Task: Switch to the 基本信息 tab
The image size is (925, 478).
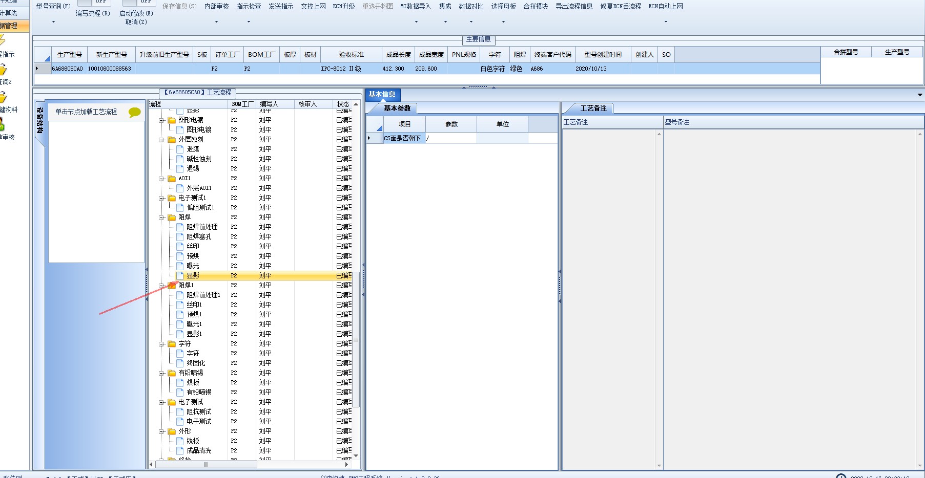Action: click(x=382, y=95)
